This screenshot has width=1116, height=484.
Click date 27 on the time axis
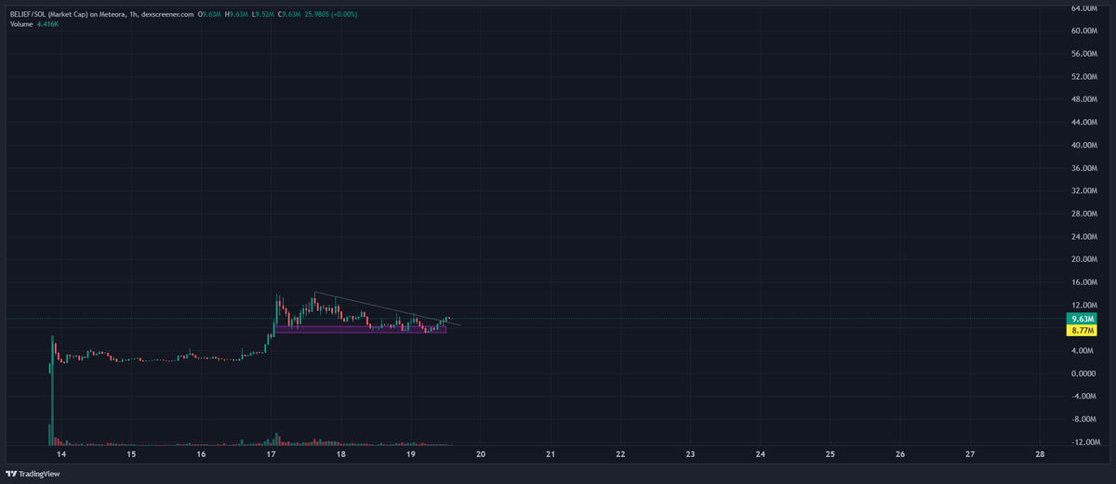tap(970, 455)
